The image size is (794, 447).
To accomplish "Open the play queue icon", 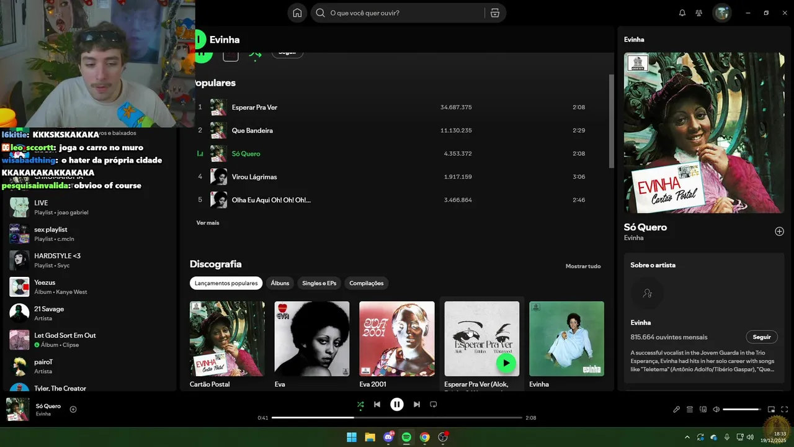I will [690, 409].
